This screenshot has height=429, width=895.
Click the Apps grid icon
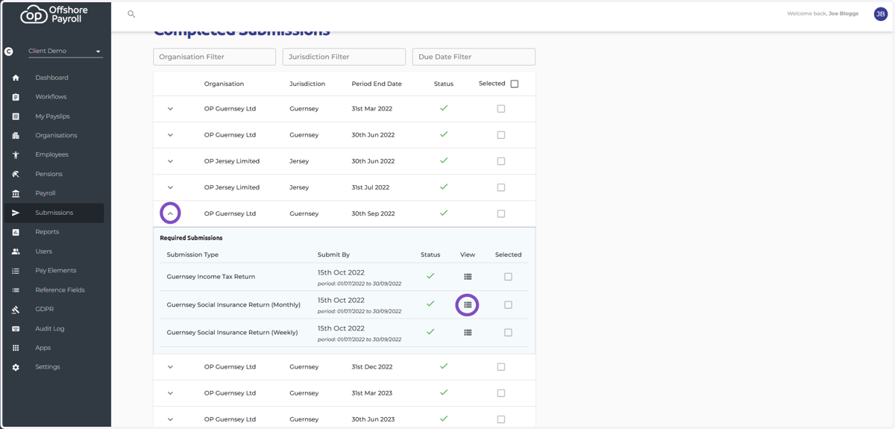16,348
